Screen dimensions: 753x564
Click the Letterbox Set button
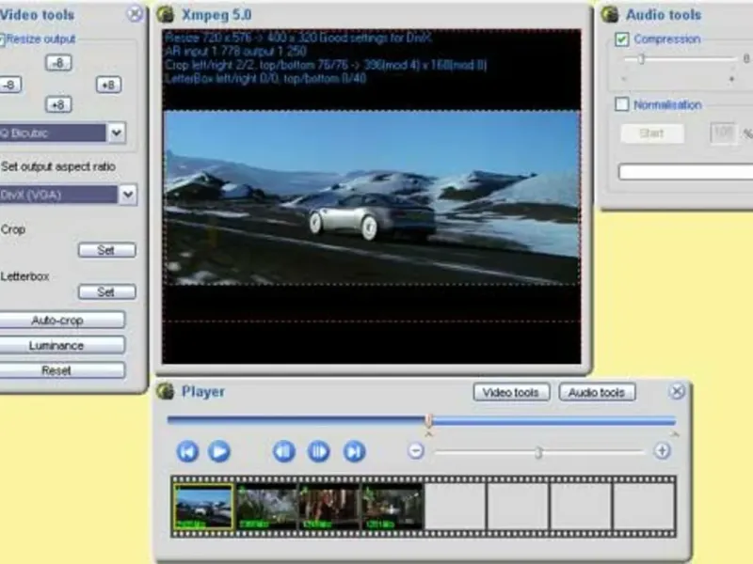coord(106,291)
